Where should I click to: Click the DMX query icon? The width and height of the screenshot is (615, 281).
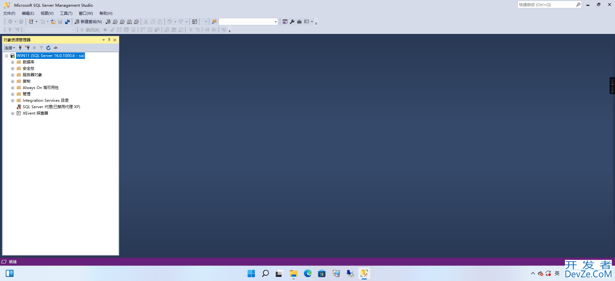pyautogui.click(x=122, y=22)
